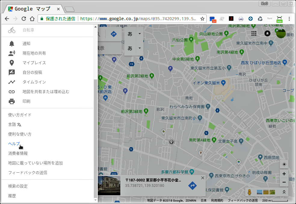Go back with the browser back arrow
The width and height of the screenshot is (296, 204).
point(7,19)
